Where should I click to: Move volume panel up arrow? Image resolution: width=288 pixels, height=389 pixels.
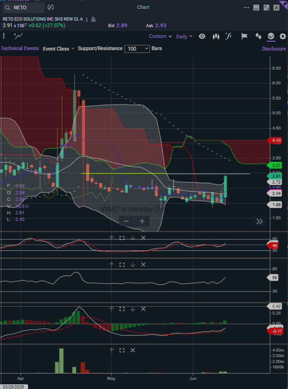tap(111, 350)
